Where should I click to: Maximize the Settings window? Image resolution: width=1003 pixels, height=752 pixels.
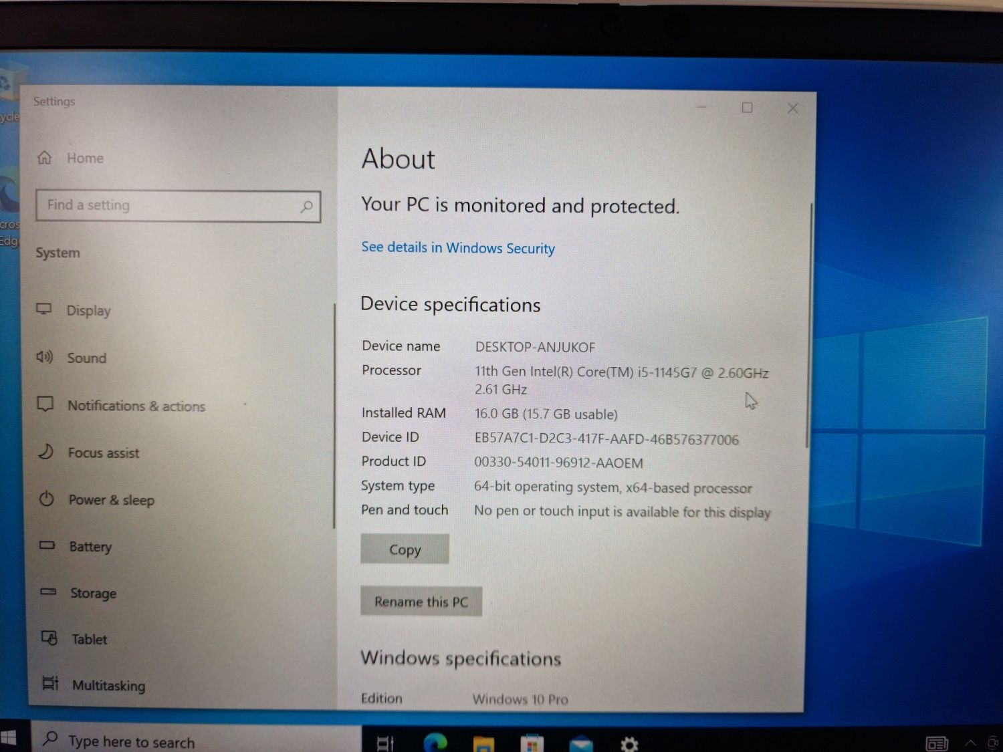pyautogui.click(x=747, y=108)
